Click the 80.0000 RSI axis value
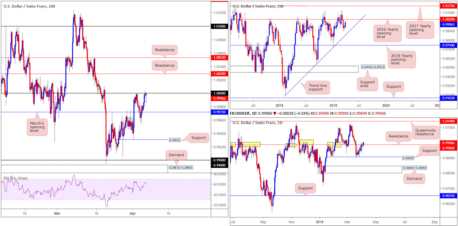 [220, 174]
